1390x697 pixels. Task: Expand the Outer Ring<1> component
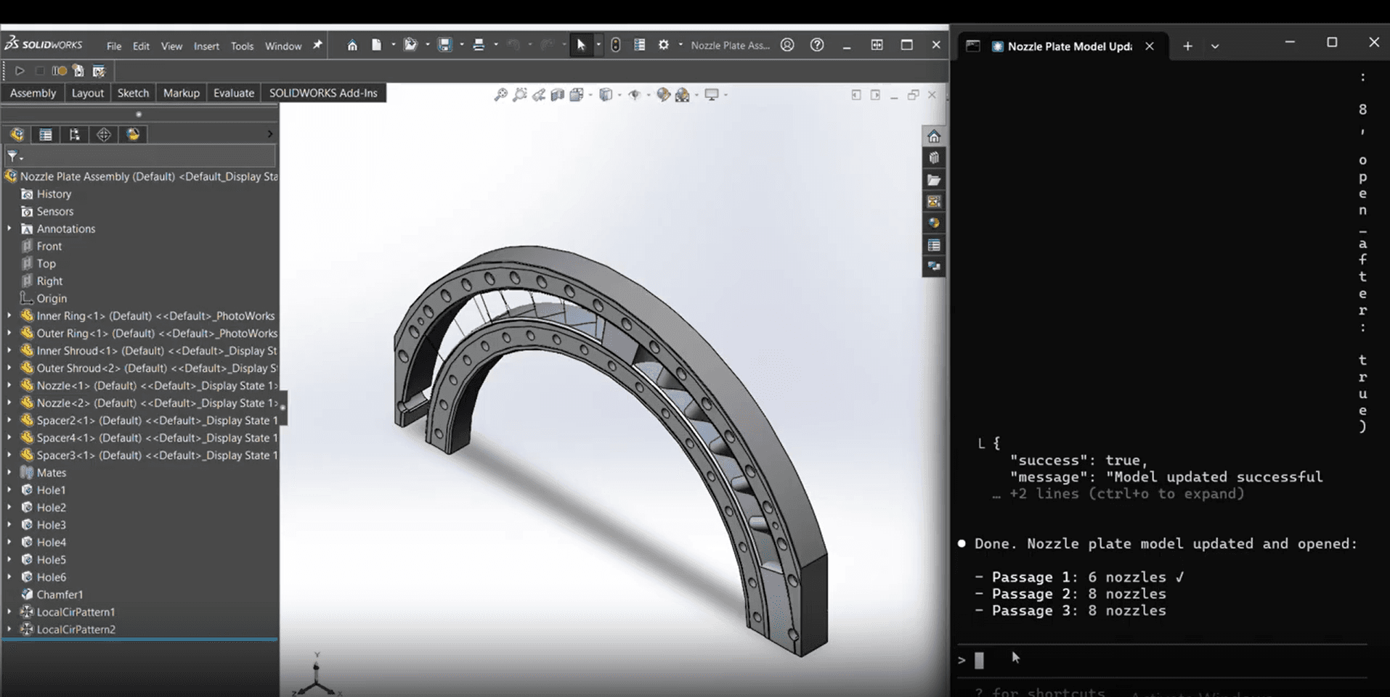(9, 333)
